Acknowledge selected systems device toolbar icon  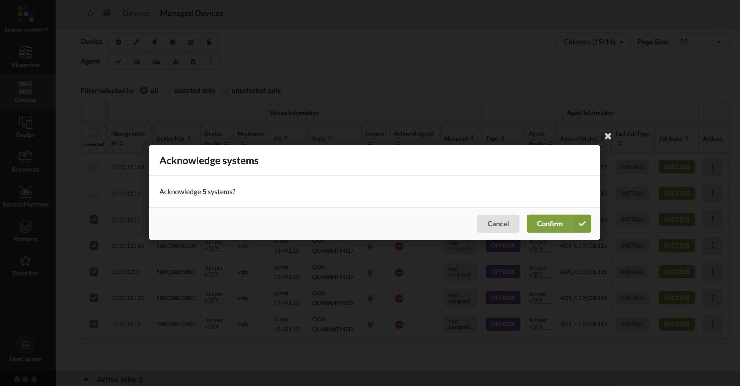pyautogui.click(x=118, y=42)
